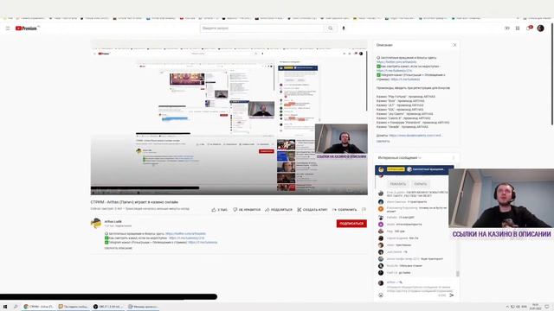Switch to the OBS window in the taskbar

[108, 307]
